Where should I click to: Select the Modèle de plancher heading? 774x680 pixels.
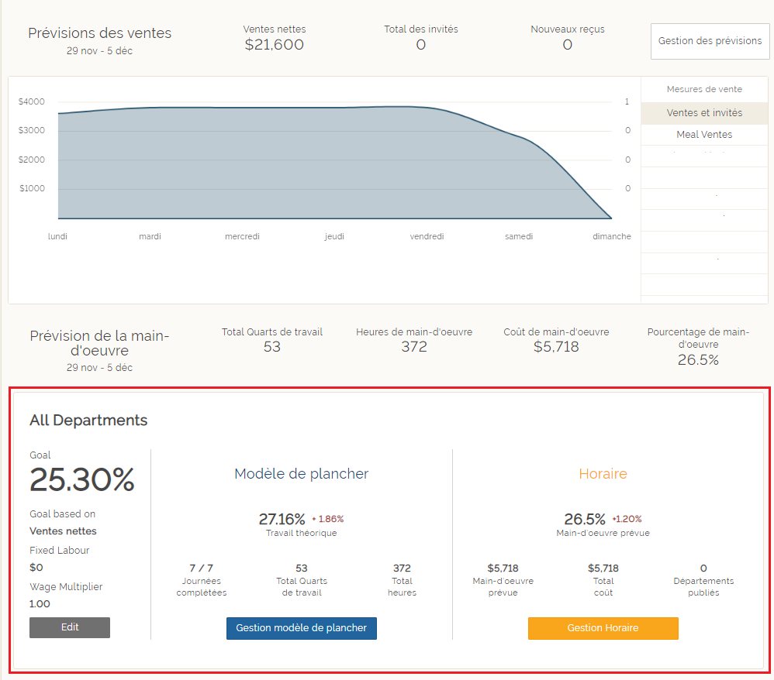click(301, 474)
